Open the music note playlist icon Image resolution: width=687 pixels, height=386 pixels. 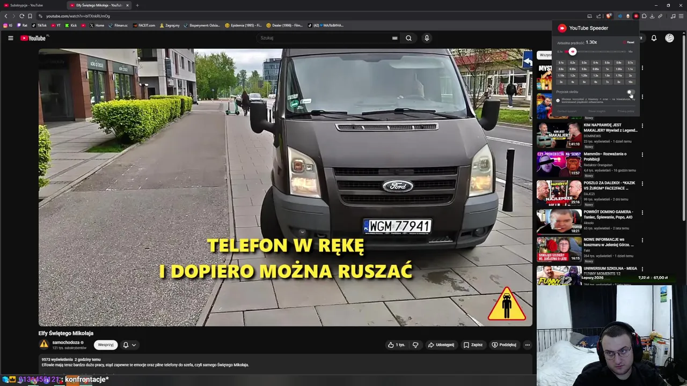click(x=673, y=16)
